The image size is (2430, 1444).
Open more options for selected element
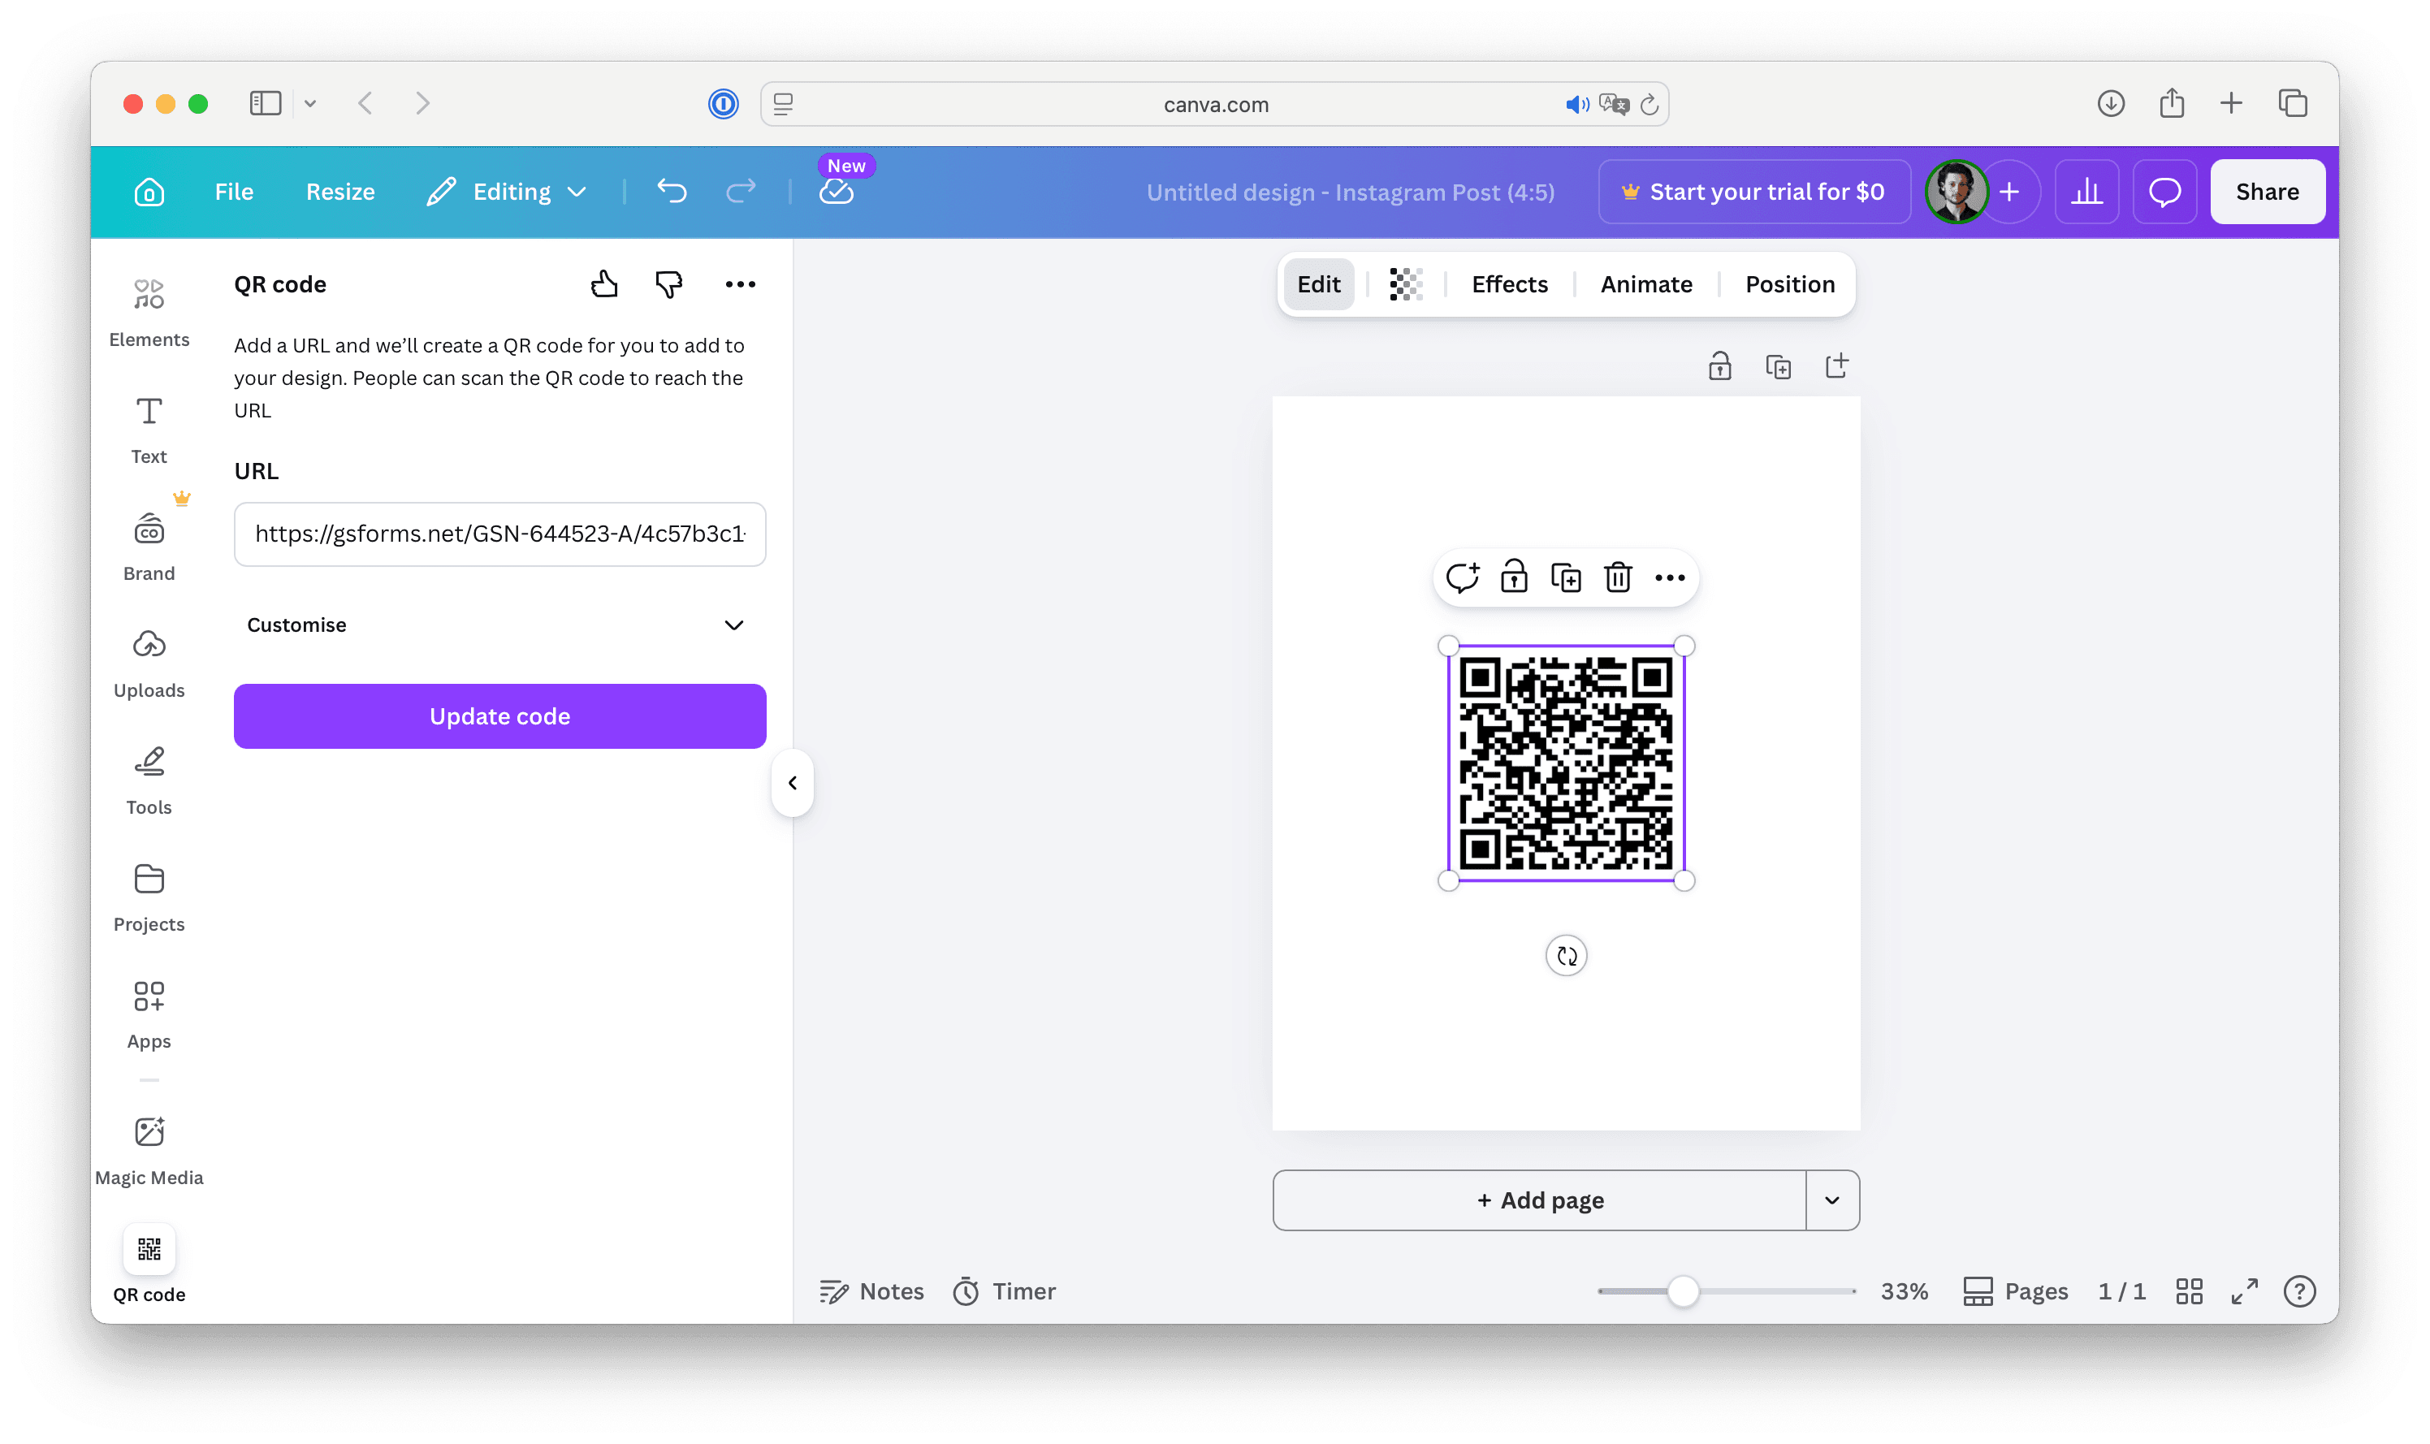tap(1669, 578)
